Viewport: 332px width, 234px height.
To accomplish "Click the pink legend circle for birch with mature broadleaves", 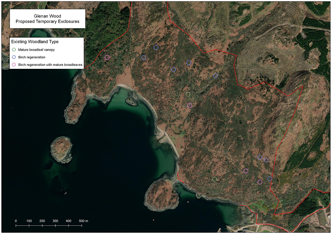I will coord(14,65).
